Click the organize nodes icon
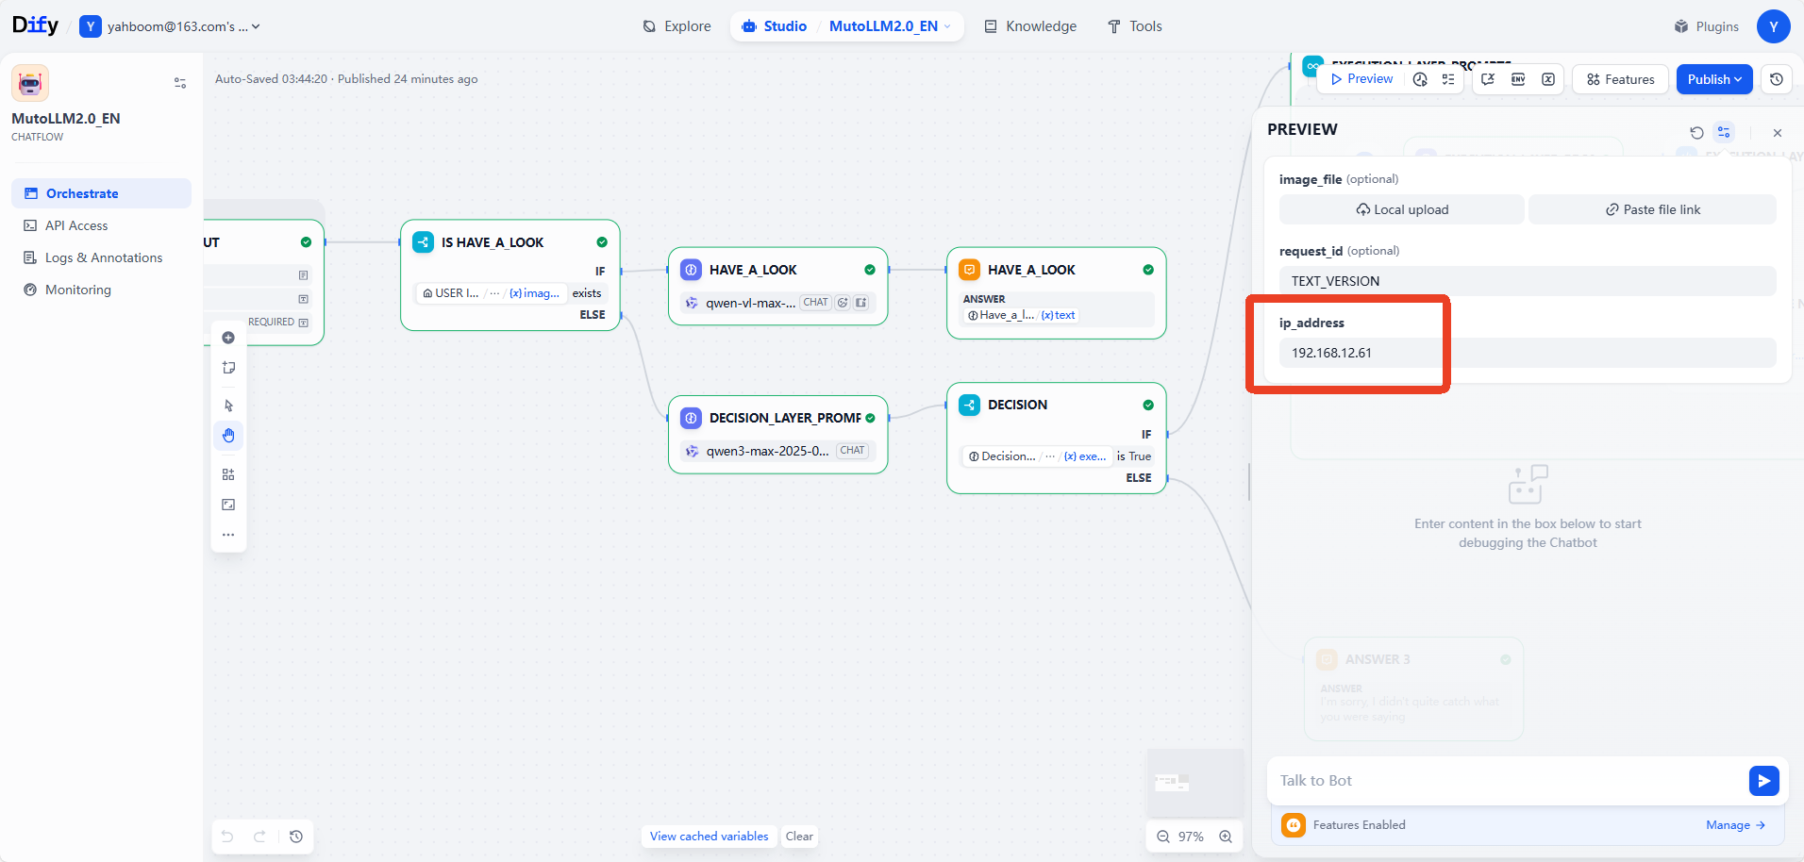The height and width of the screenshot is (862, 1804). 228,474
